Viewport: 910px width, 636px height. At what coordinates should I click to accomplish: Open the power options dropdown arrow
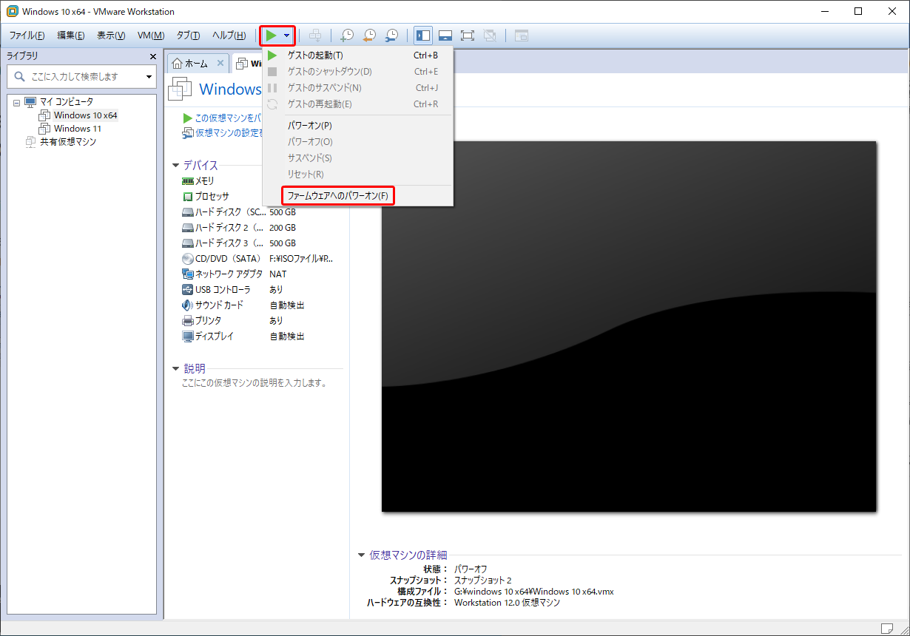pos(286,35)
